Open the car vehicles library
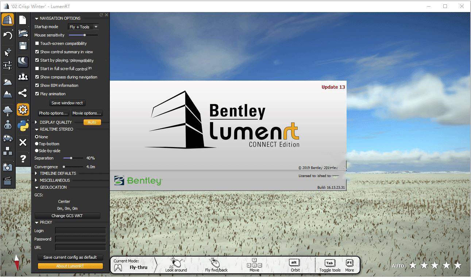This screenshot has height=277, width=471. point(8,138)
